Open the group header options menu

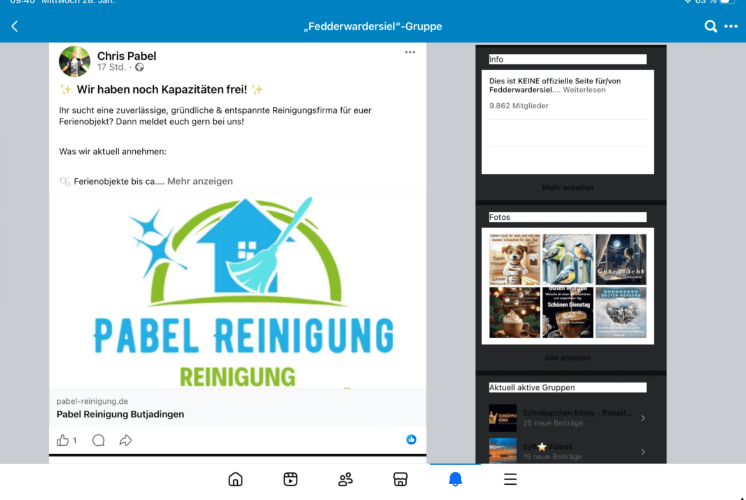point(731,26)
